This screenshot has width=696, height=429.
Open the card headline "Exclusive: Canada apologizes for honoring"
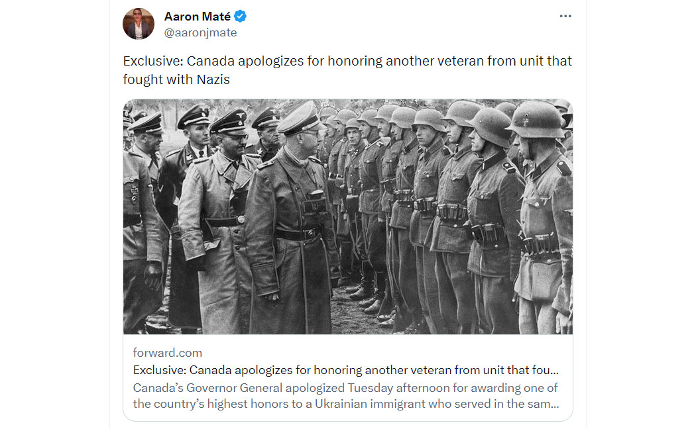coord(345,370)
